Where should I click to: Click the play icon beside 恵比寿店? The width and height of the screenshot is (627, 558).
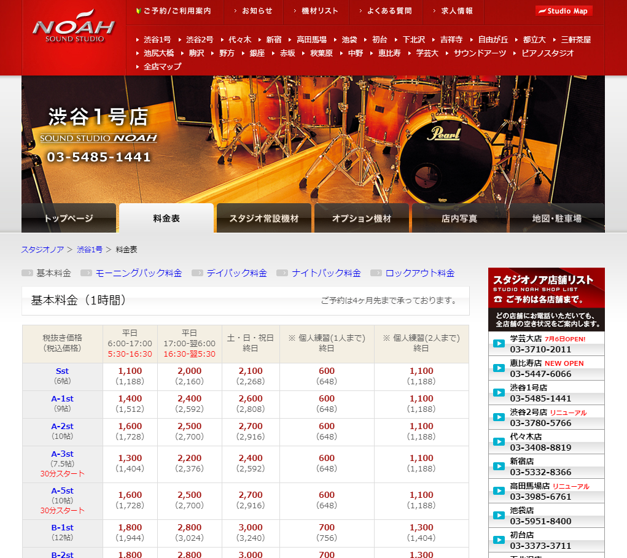pyautogui.click(x=499, y=368)
